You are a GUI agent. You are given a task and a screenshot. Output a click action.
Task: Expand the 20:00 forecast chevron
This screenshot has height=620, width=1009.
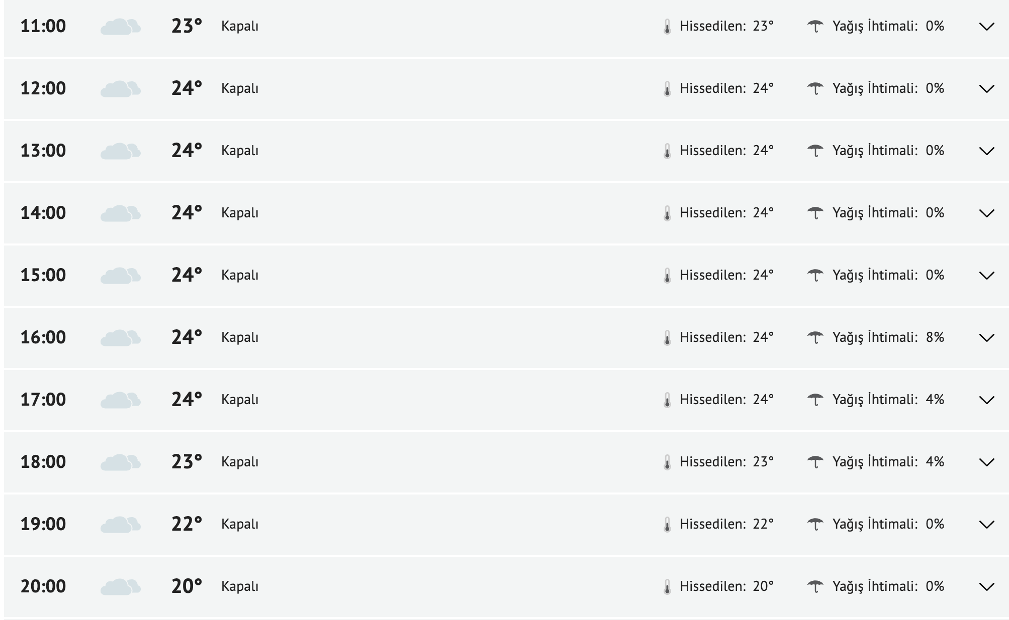[987, 587]
